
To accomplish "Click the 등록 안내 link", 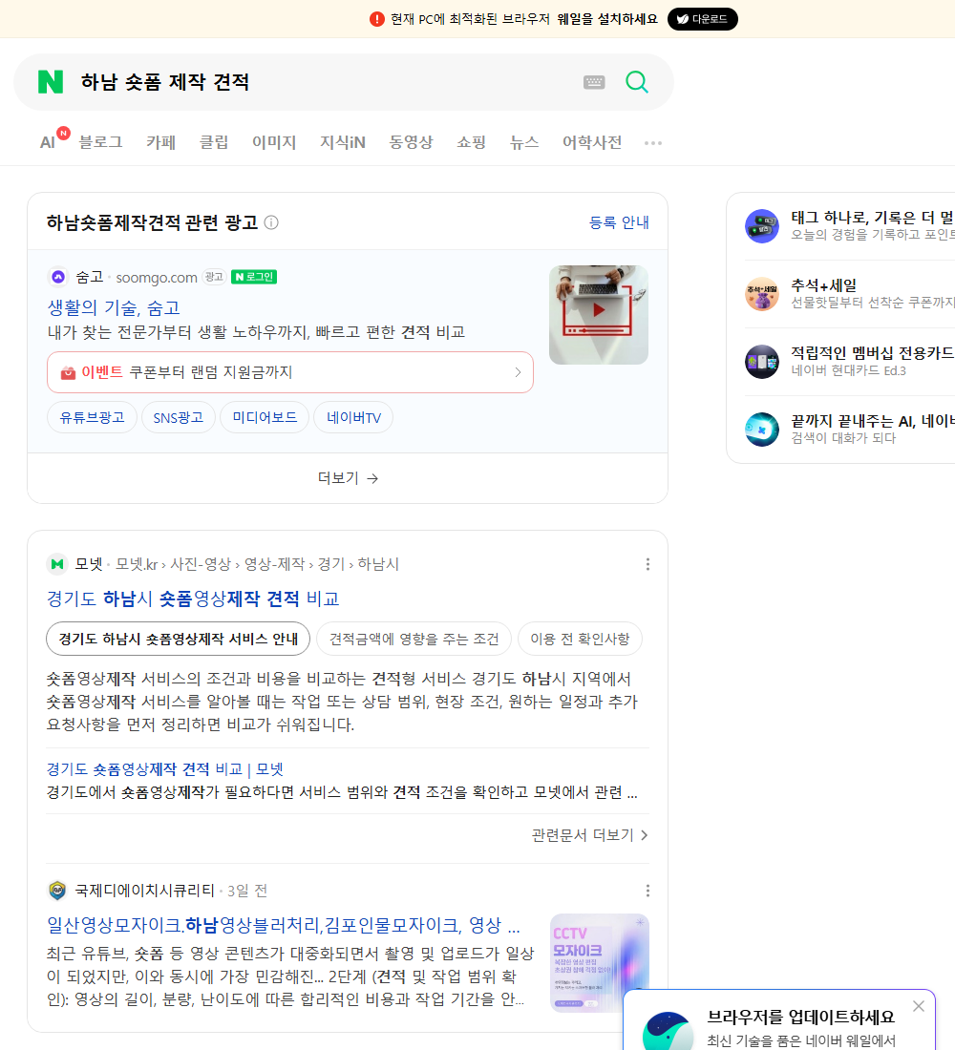I will pyautogui.click(x=619, y=222).
